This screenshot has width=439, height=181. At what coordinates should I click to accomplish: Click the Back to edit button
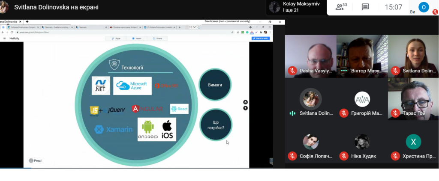[260, 38]
